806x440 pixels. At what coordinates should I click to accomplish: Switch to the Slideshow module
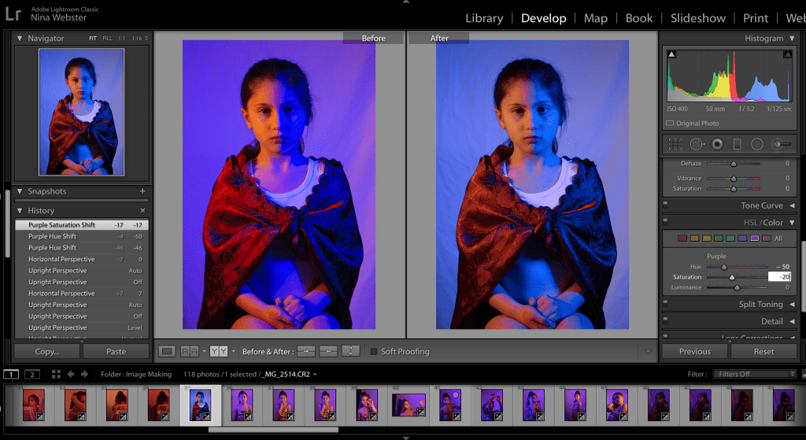697,18
